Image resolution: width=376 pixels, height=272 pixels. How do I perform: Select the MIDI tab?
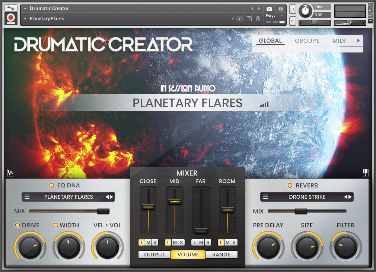tap(339, 41)
